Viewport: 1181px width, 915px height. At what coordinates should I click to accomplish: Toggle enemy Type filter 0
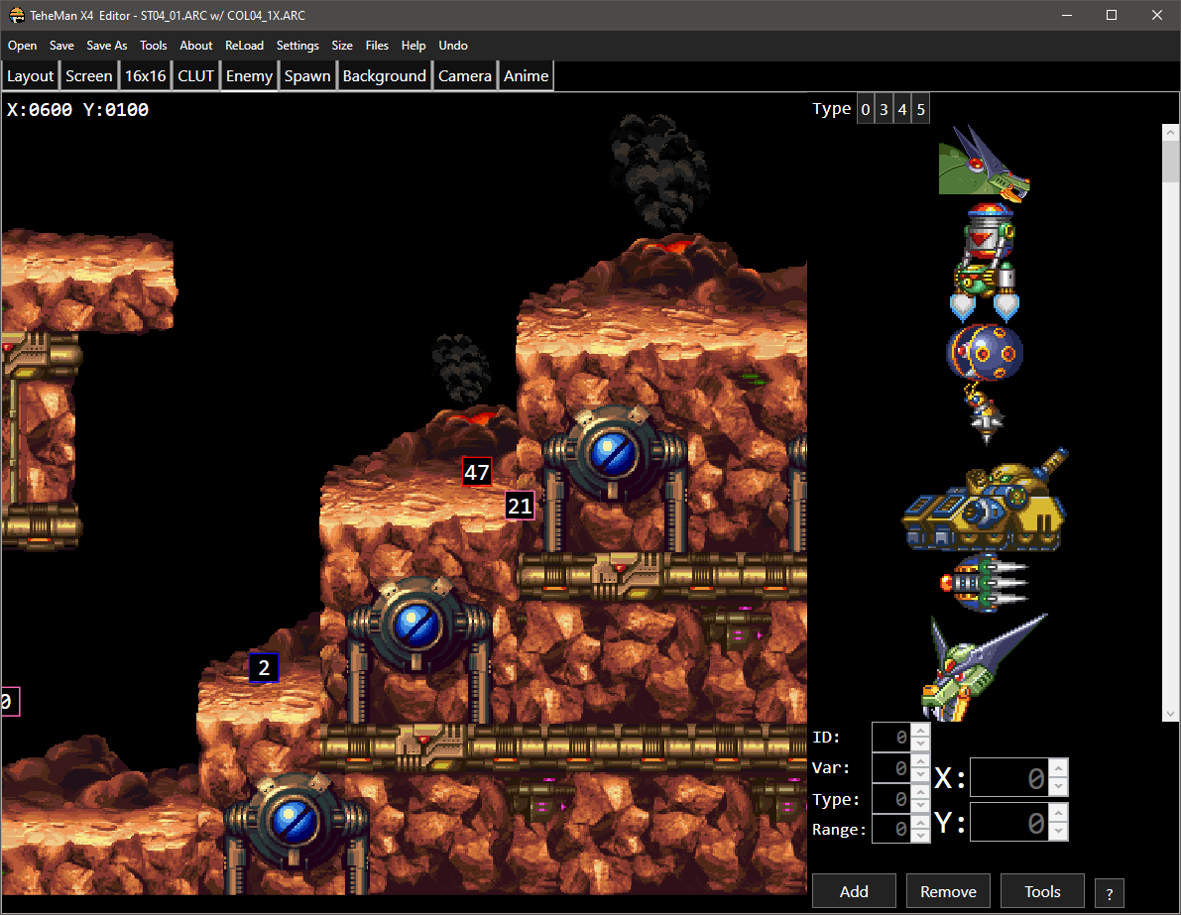click(866, 109)
